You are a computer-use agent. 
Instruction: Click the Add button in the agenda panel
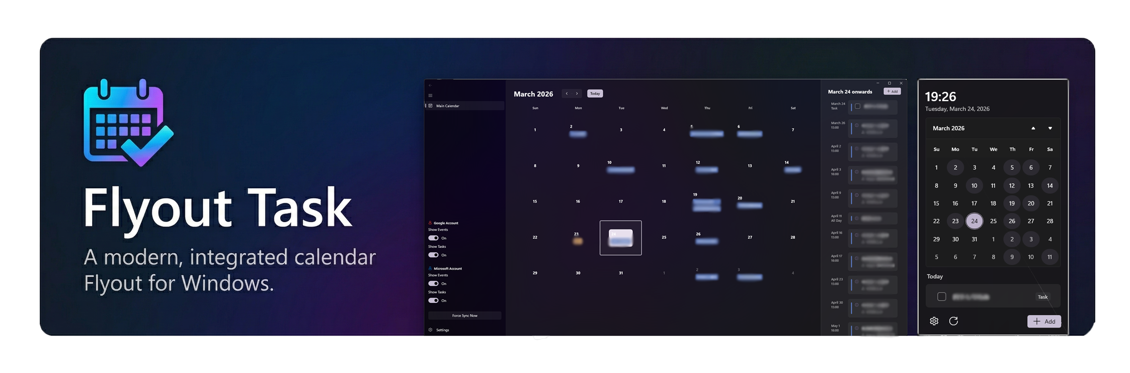pyautogui.click(x=892, y=91)
